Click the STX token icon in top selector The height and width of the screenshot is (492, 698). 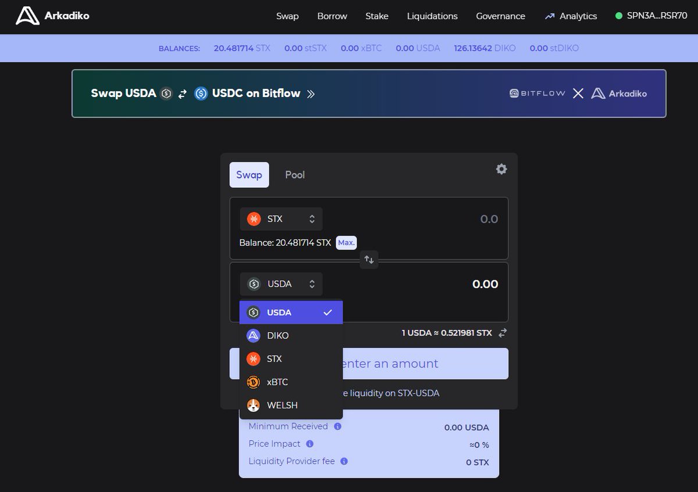click(x=254, y=219)
